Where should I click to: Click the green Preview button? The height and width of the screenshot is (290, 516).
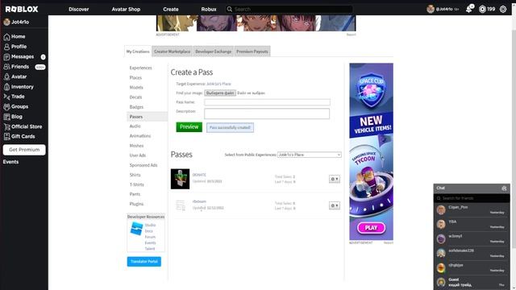(189, 127)
